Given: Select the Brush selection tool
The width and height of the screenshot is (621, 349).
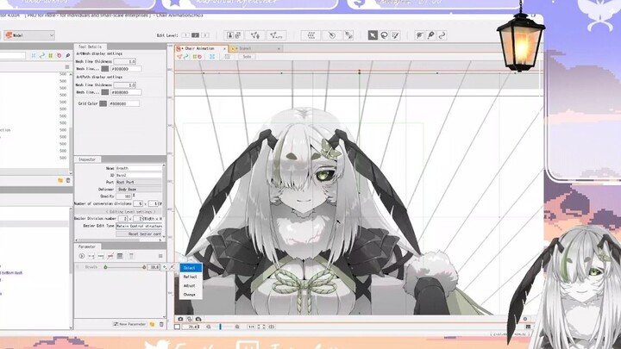Looking at the screenshot, I should click(x=395, y=35).
